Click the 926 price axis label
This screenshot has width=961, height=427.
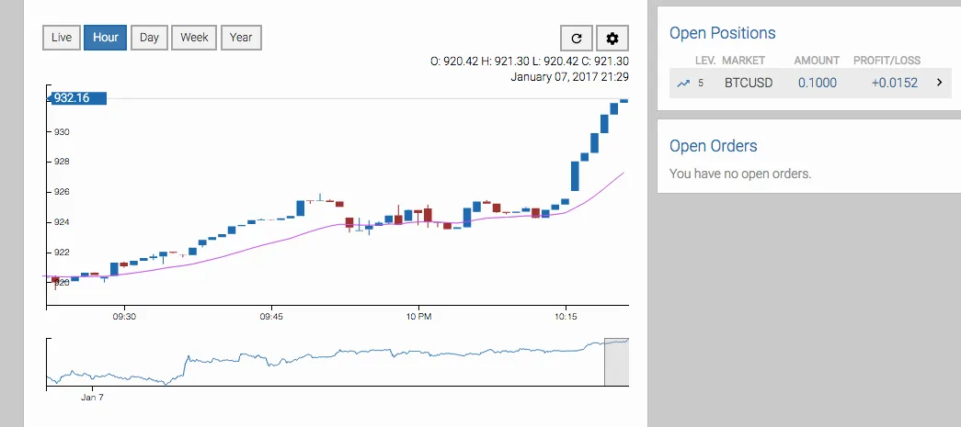coord(62,192)
